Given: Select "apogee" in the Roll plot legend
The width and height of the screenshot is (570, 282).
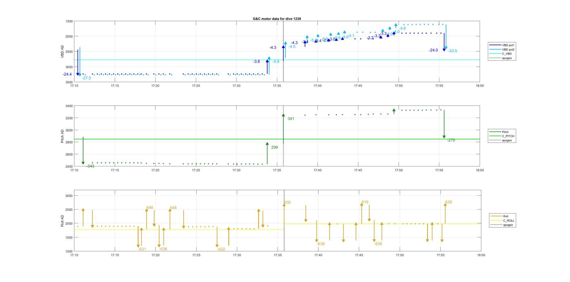Looking at the screenshot, I should 502,225.
